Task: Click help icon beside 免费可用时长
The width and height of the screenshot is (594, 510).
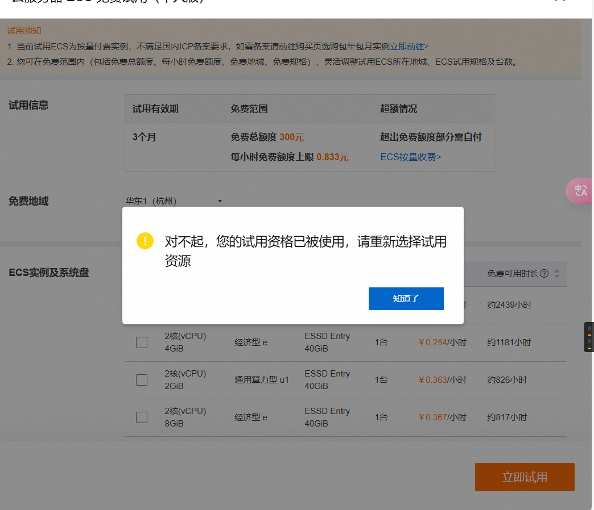Action: tap(544, 274)
